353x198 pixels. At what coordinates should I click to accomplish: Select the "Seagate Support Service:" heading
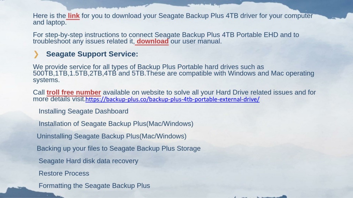coord(92,54)
